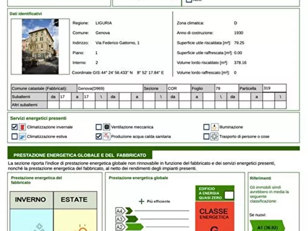Toggle Produzione acqua calda sanitaria checkbox
Viewport: 308px width, 231px height.
pos(99,136)
